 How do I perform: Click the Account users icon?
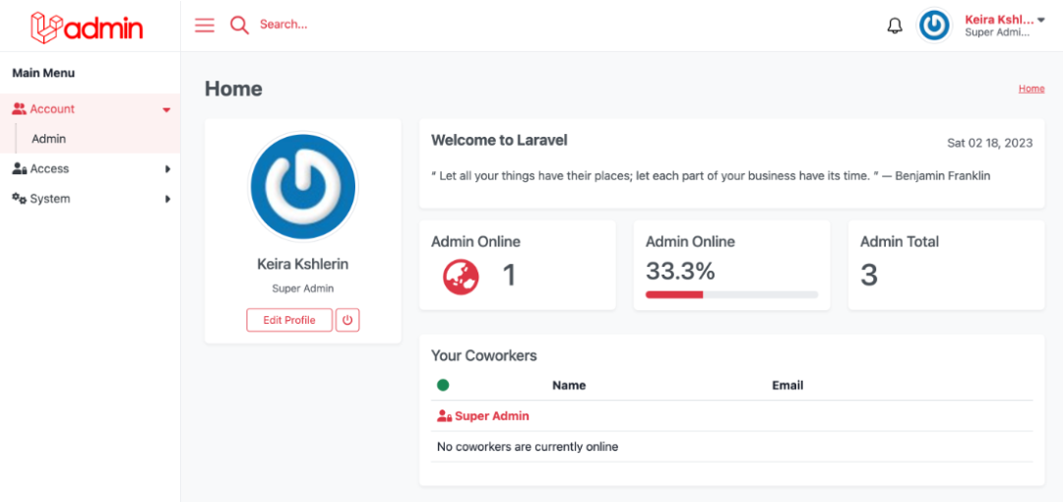(x=19, y=108)
